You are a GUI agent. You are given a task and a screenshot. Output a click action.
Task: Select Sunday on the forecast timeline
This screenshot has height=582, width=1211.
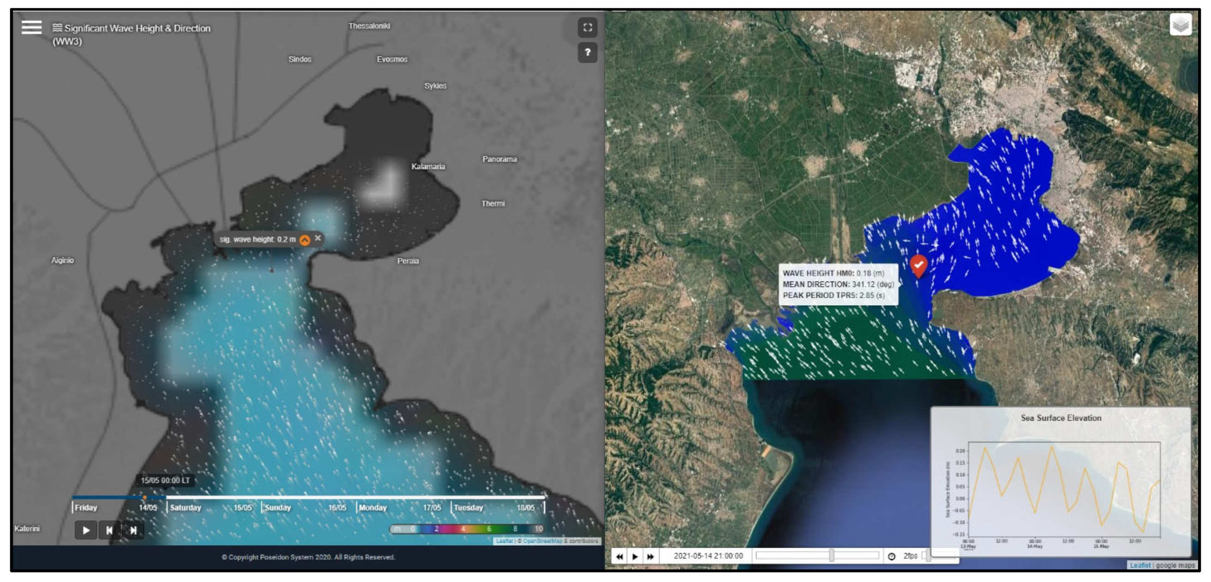(x=278, y=507)
